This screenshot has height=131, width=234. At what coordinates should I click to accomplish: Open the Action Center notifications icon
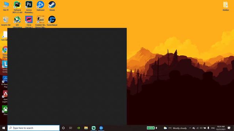[x=229, y=128]
